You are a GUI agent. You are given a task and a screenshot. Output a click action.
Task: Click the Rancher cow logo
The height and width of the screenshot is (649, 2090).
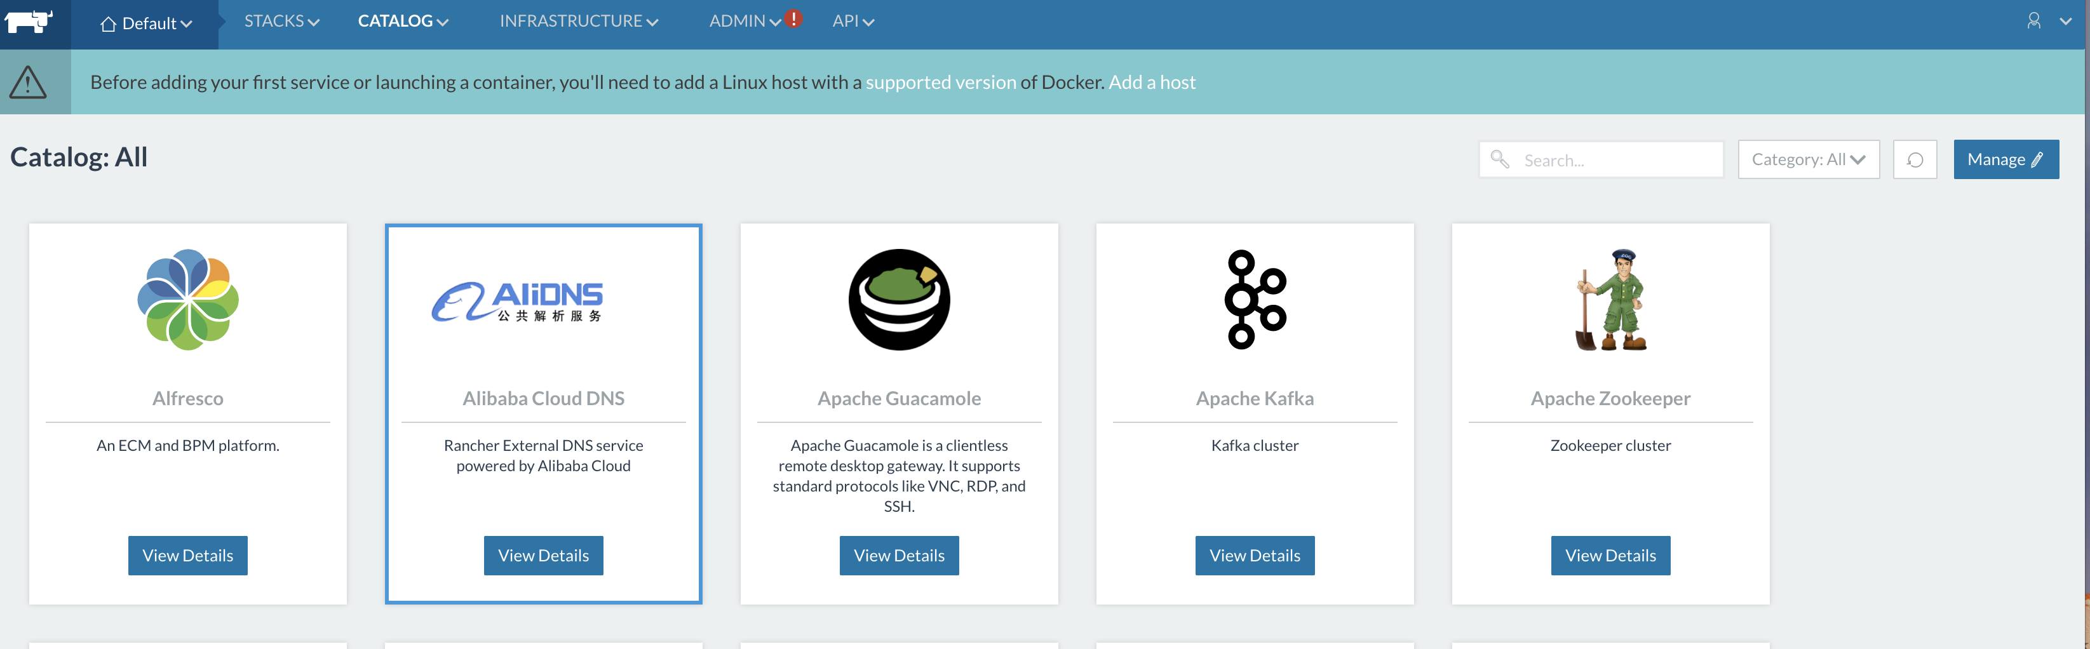point(29,22)
